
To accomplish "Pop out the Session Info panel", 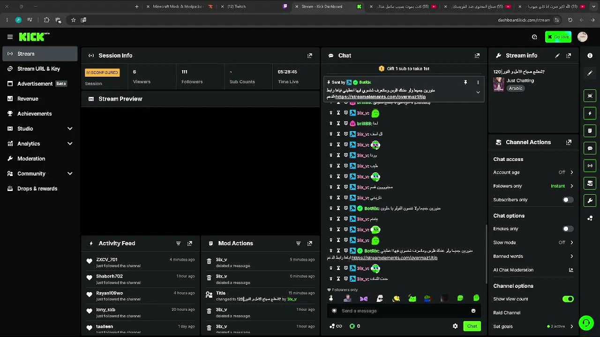I will pyautogui.click(x=309, y=55).
